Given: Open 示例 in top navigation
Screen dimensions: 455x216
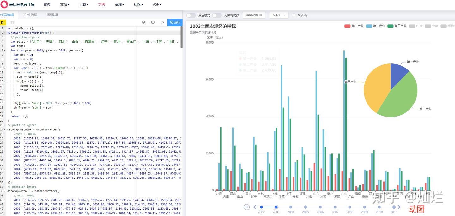Looking at the screenshot, I should tap(101, 4).
